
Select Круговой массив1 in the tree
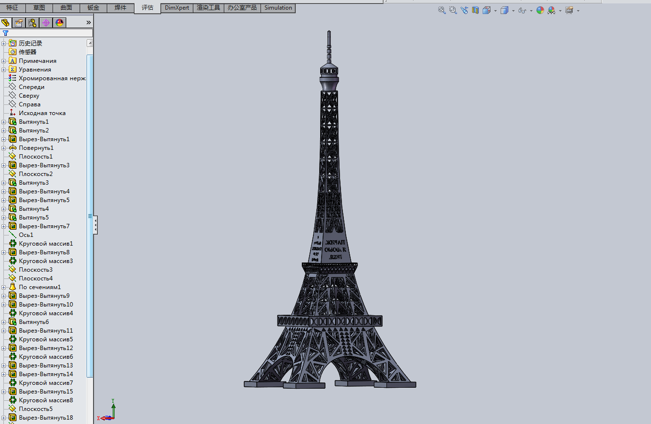(x=46, y=244)
